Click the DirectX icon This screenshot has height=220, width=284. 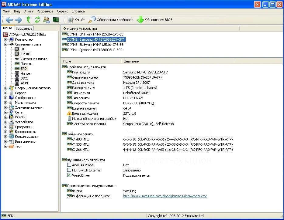[x=11, y=117]
